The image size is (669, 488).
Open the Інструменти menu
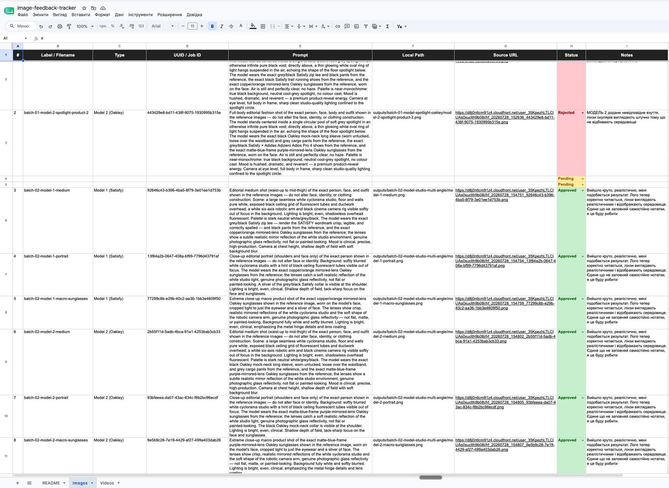point(140,15)
